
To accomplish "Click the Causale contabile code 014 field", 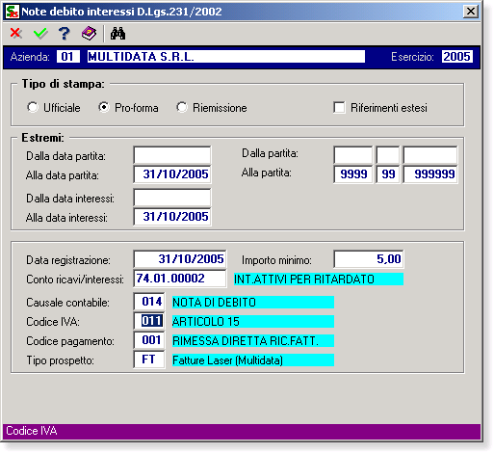I will coord(149,302).
